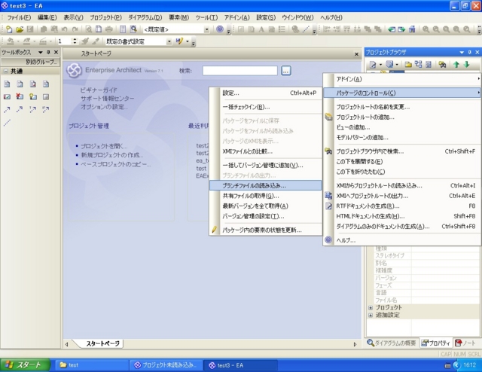Click the home toolbar icon

(x=412, y=29)
